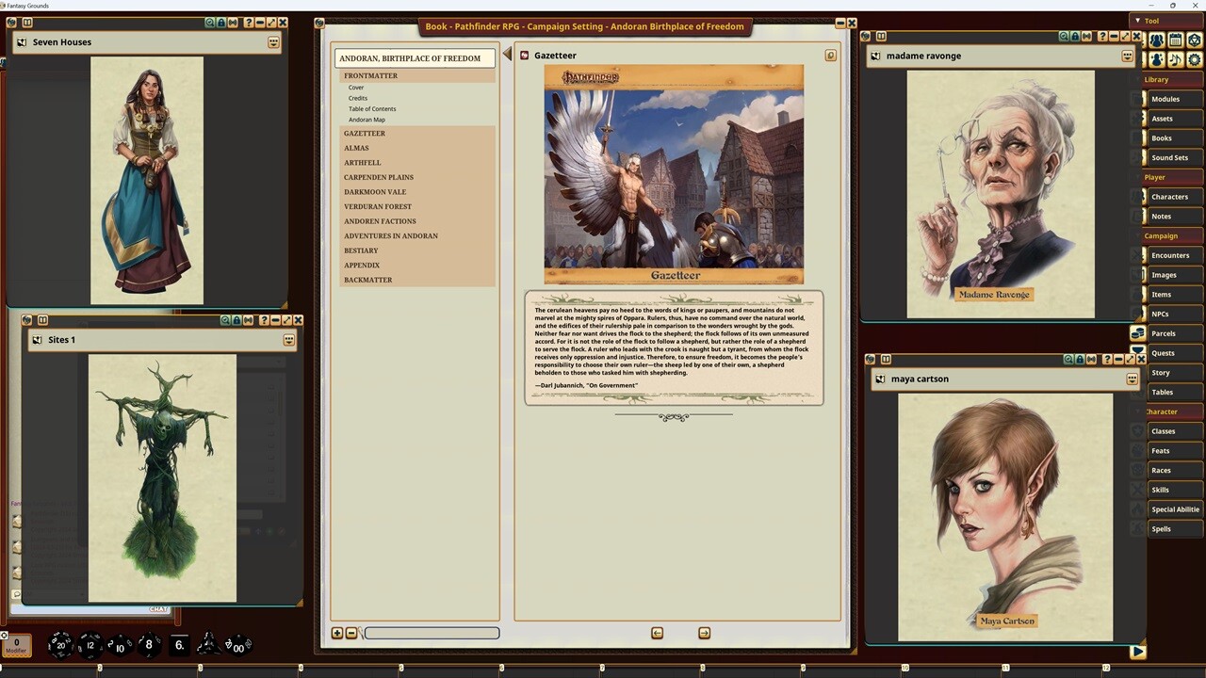Roll the d6 die in the dice dock
Image resolution: width=1206 pixels, height=678 pixels.
[179, 646]
